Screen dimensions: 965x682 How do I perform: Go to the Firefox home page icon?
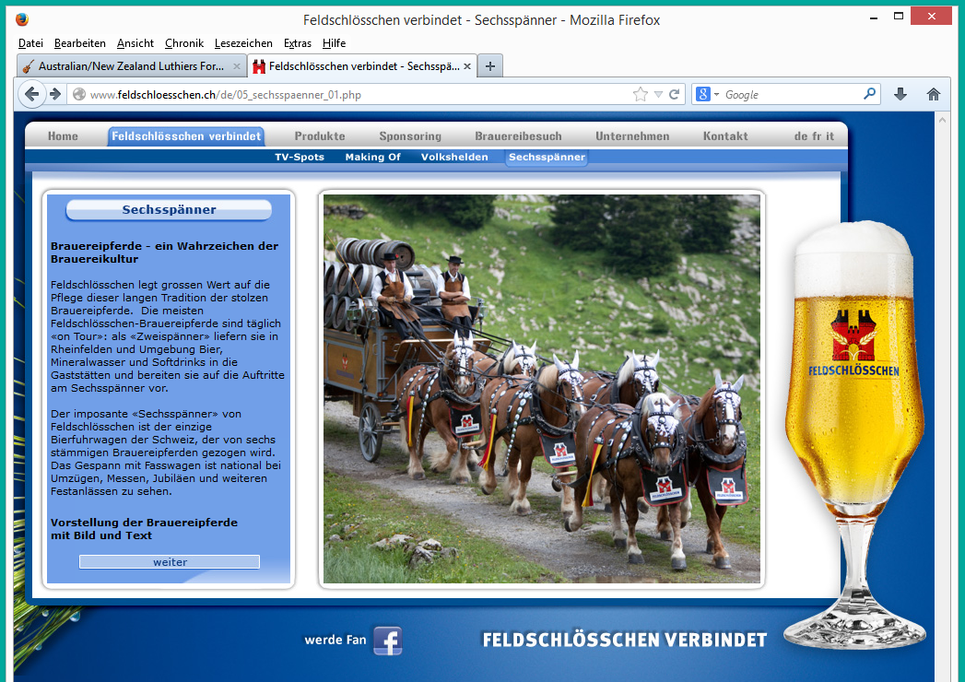(934, 94)
